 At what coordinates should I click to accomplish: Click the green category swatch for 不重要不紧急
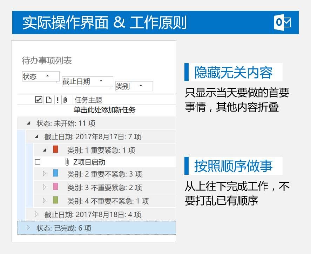coord(55,200)
